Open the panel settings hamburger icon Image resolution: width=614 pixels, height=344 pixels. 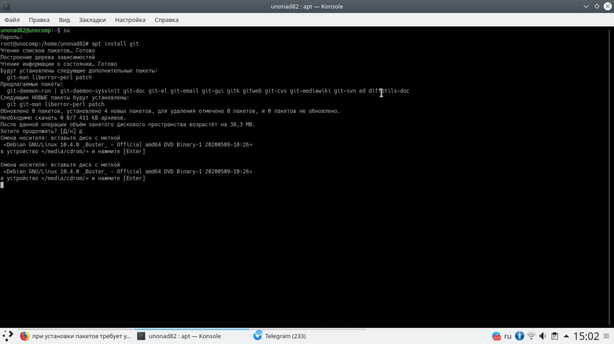click(x=607, y=336)
